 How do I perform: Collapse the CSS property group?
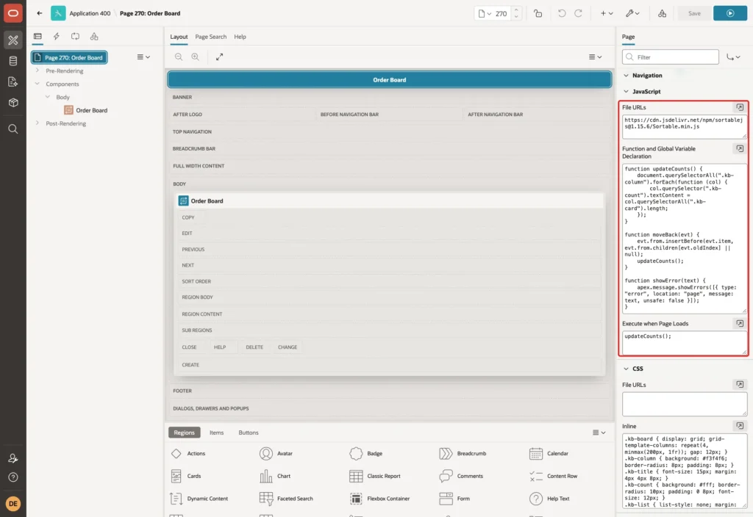pyautogui.click(x=626, y=369)
